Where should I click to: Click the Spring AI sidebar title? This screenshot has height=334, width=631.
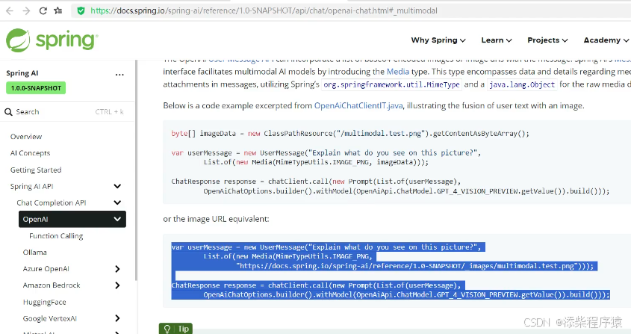[22, 73]
